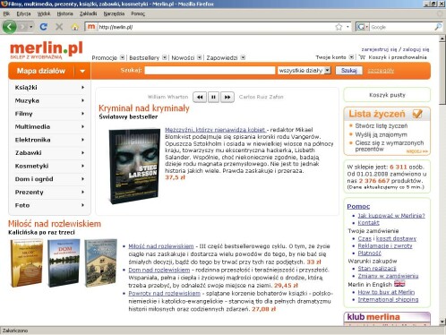The height and width of the screenshot is (335, 446).
Task: Click the Szukaj search button
Action: [x=349, y=71]
